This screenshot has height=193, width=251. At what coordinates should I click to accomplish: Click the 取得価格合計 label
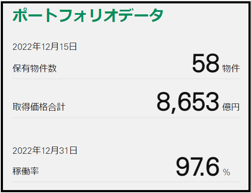(39, 107)
